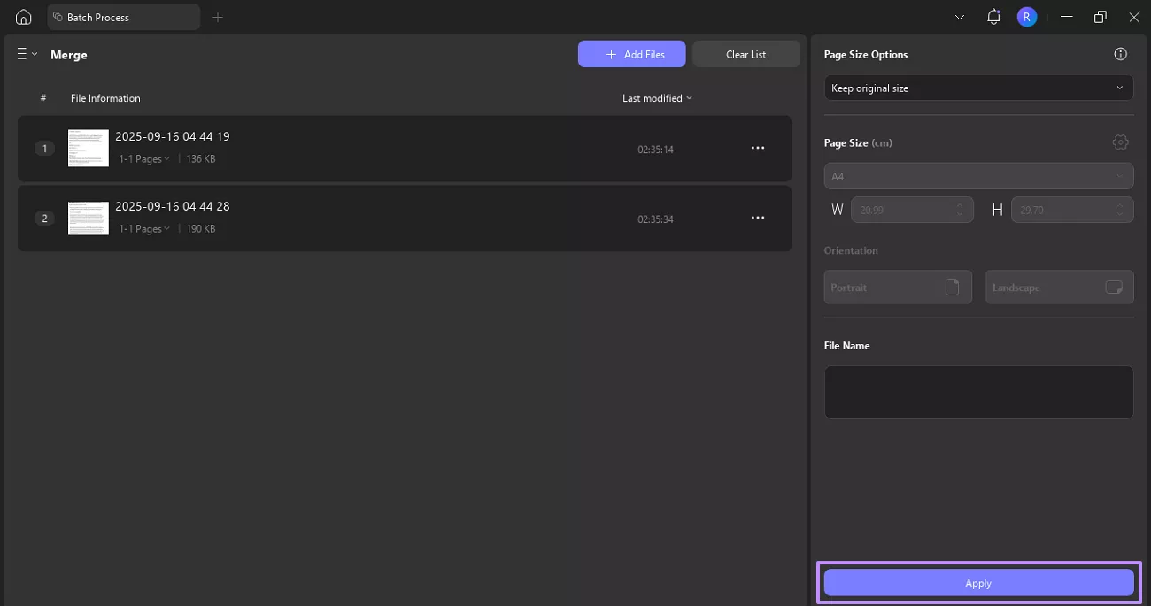Image resolution: width=1151 pixels, height=606 pixels.
Task: Click the Clear List button
Action: coord(746,54)
